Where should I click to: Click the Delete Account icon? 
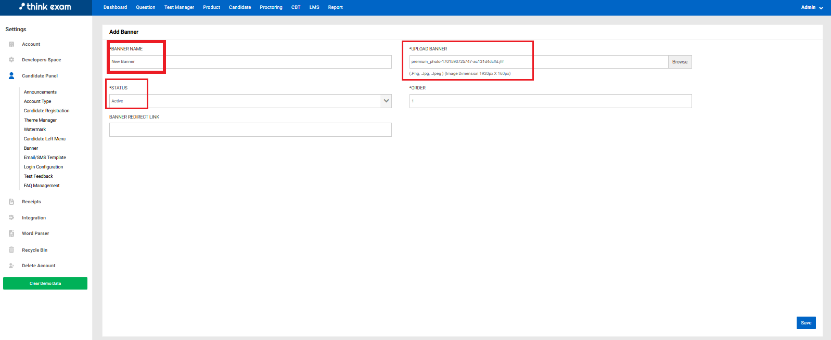[x=11, y=266]
